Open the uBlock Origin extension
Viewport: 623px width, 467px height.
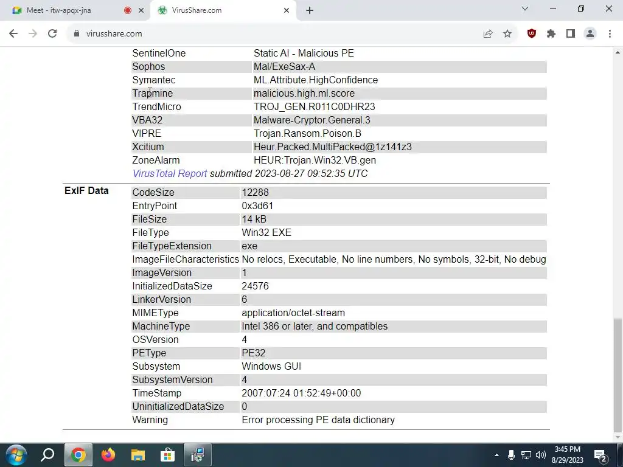532,34
